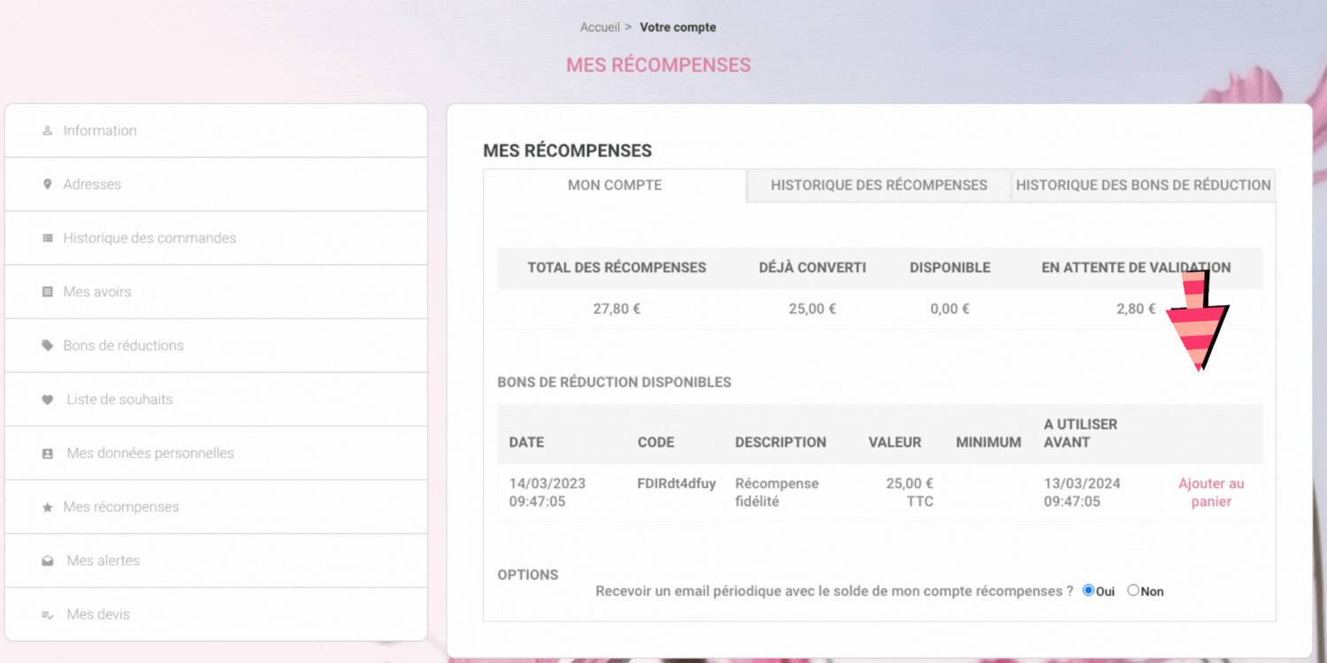Click the Ajouter au panier link

(x=1211, y=492)
